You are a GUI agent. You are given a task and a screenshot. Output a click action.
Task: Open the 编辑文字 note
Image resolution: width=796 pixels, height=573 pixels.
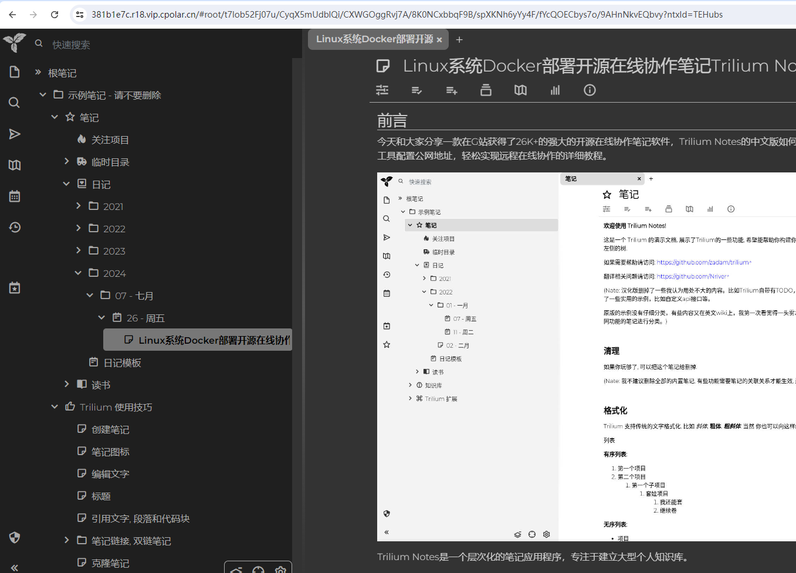pyautogui.click(x=110, y=474)
